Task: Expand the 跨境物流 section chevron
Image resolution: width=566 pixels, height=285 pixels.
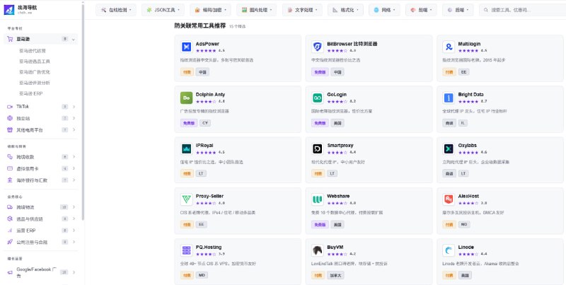Action: point(74,207)
